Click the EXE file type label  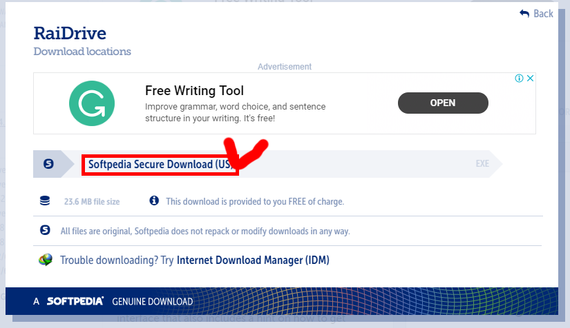(482, 164)
